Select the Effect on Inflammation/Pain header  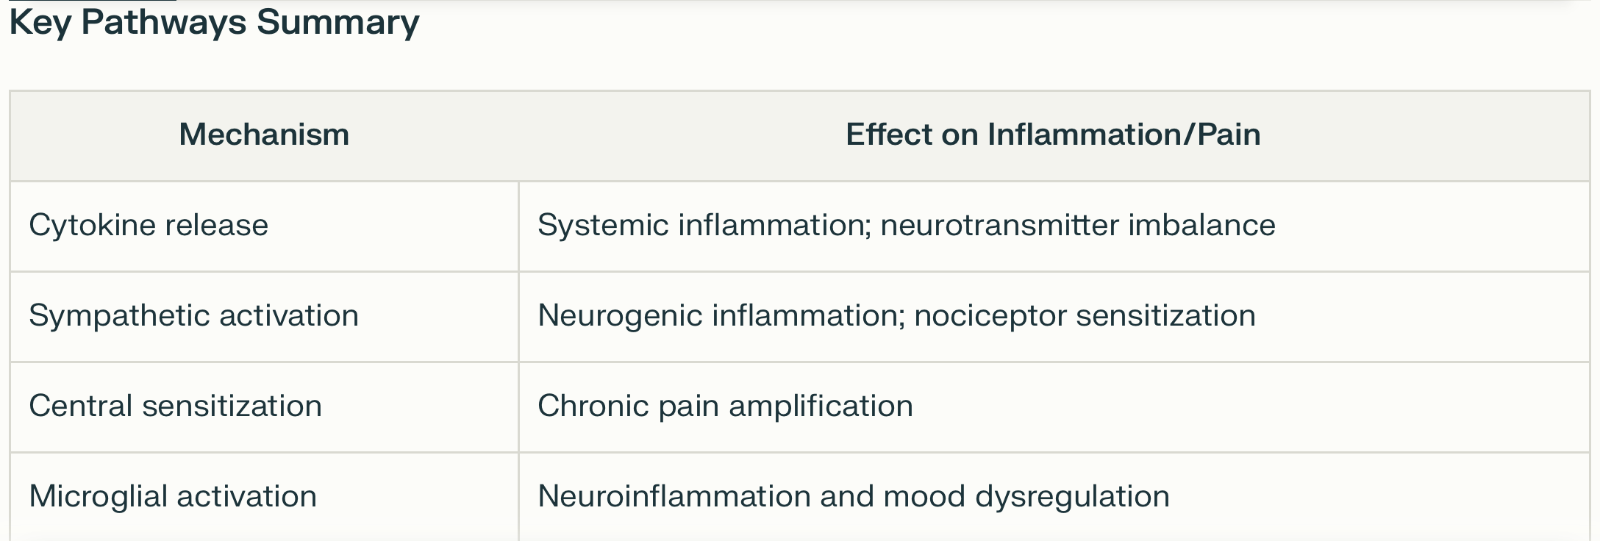1054,135
